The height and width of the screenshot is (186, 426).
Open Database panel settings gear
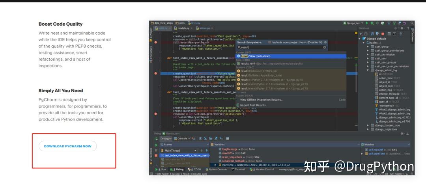402,28
